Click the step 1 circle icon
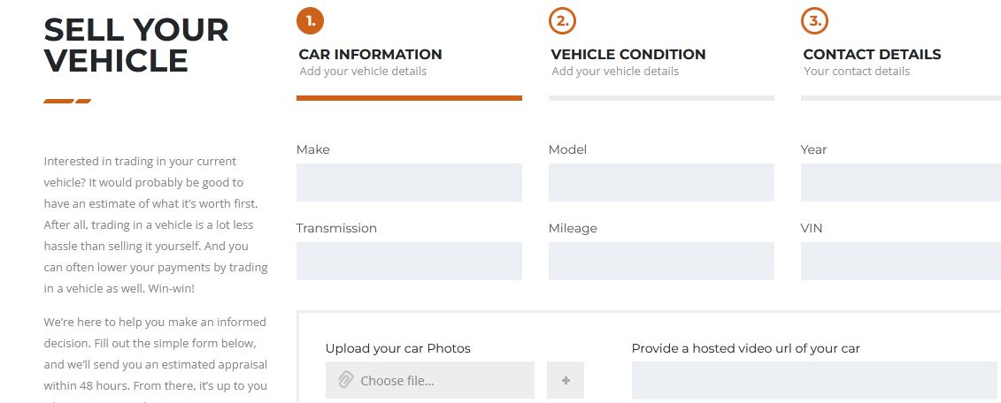The height and width of the screenshot is (403, 1001). [x=311, y=20]
